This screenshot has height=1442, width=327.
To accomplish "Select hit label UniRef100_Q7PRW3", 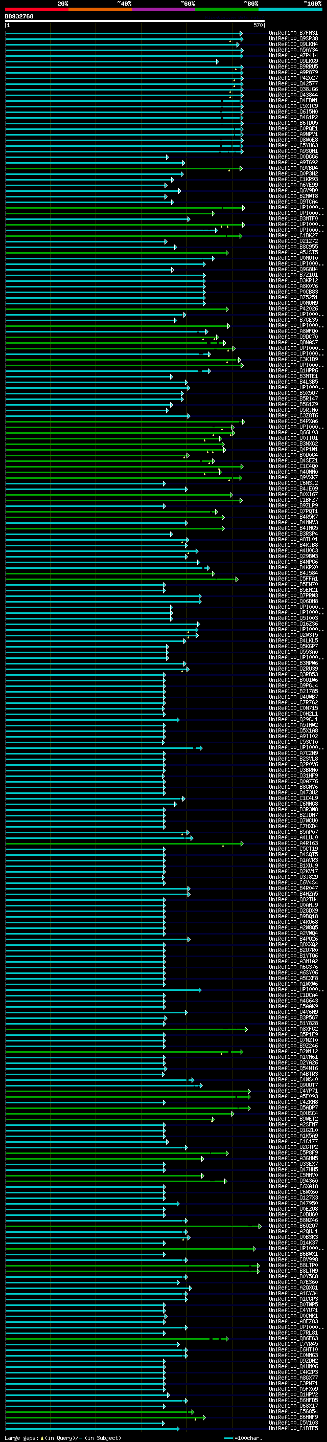I will click(x=293, y=595).
